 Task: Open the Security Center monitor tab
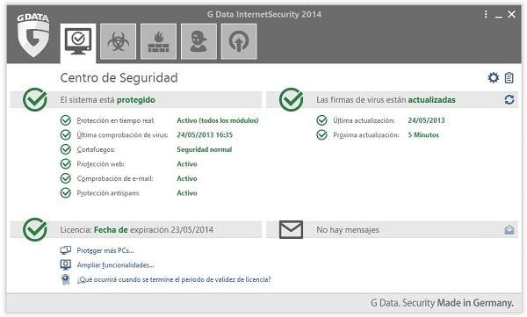78,42
